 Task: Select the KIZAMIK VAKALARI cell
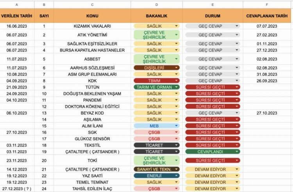[x=92, y=26]
